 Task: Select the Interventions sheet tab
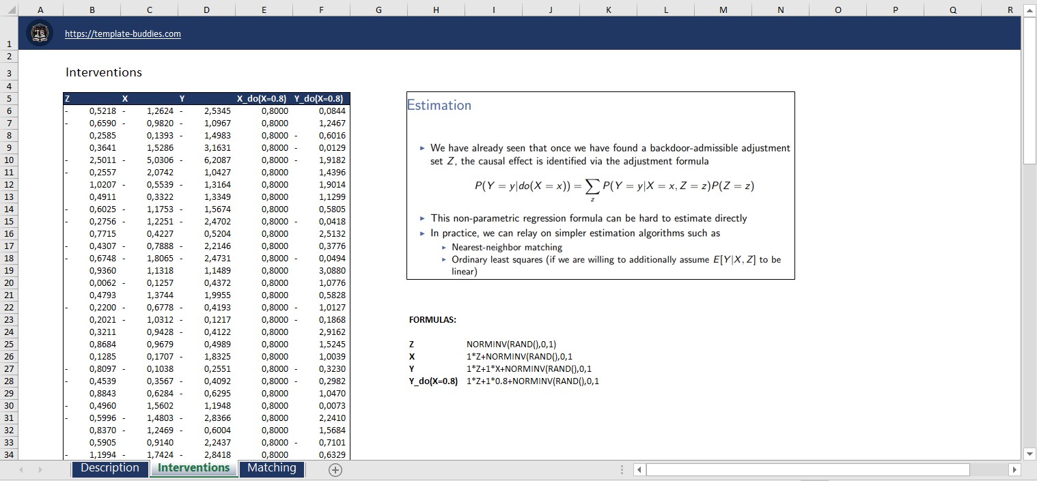pos(193,469)
